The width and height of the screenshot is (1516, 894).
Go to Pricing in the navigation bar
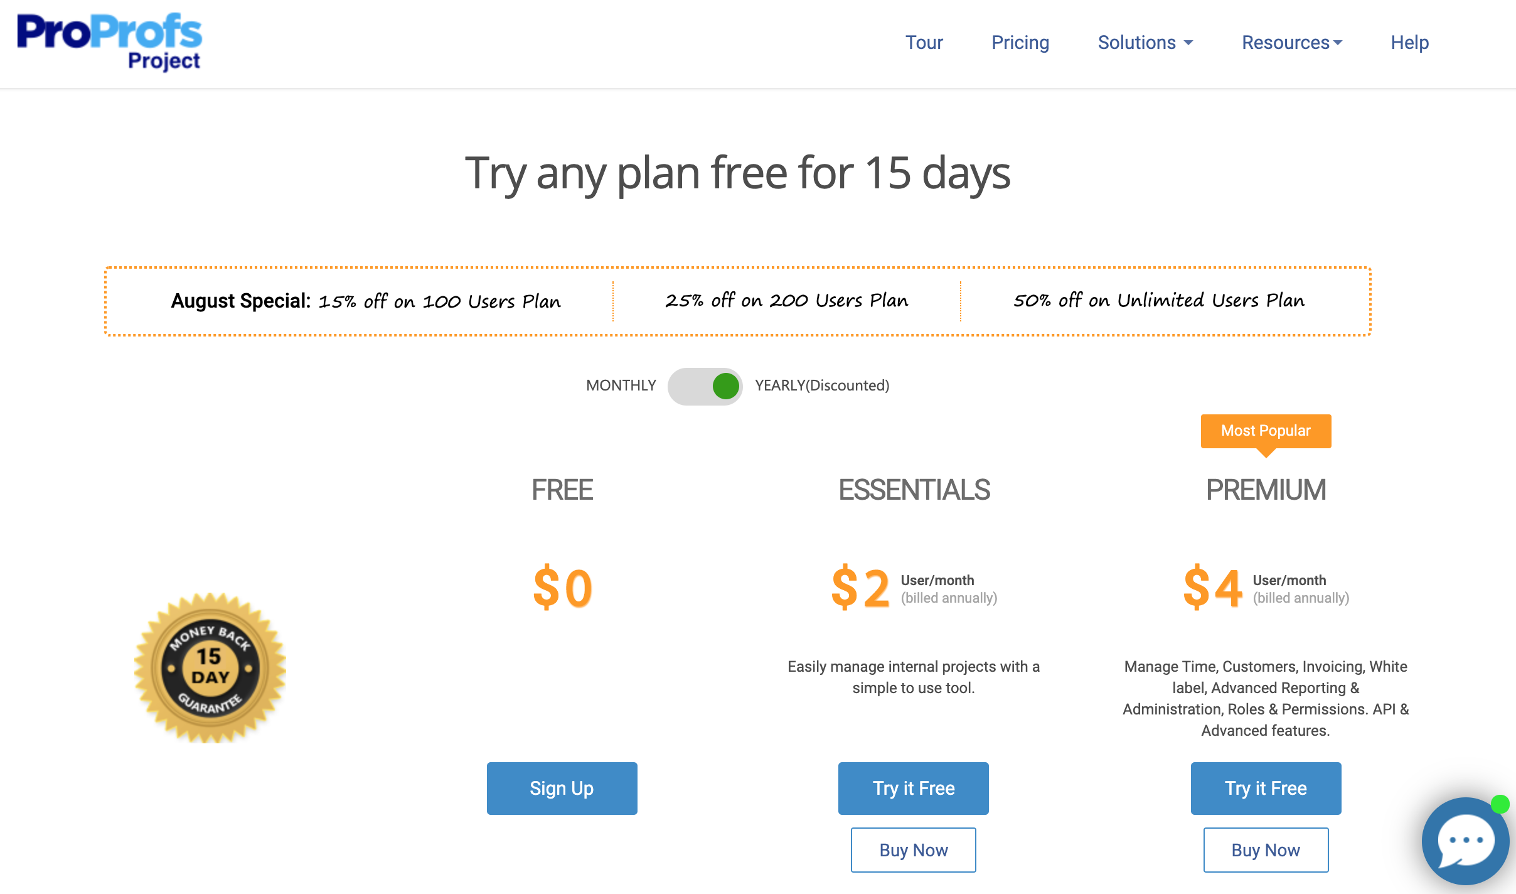[1020, 43]
